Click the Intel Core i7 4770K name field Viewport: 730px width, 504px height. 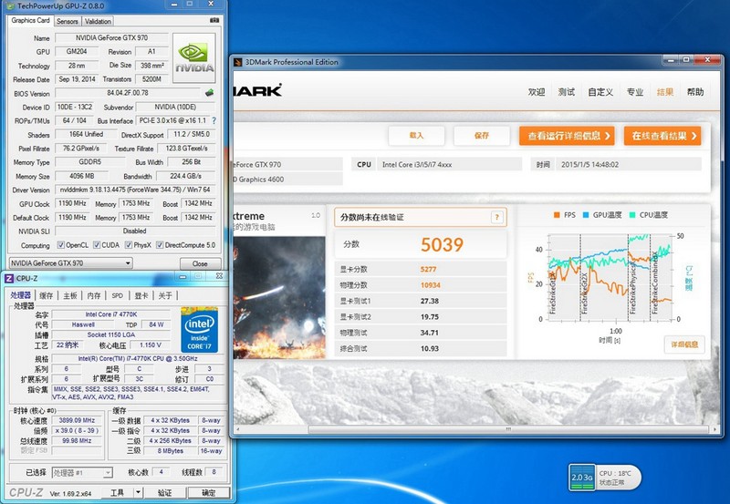click(111, 314)
